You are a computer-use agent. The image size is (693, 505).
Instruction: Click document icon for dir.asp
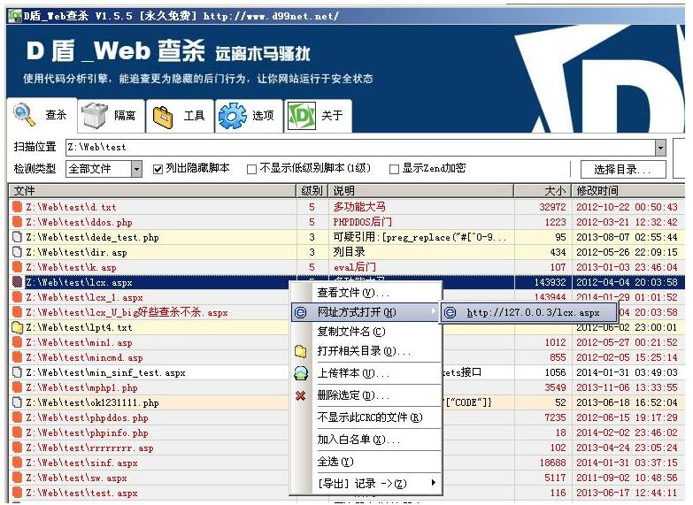tap(17, 252)
